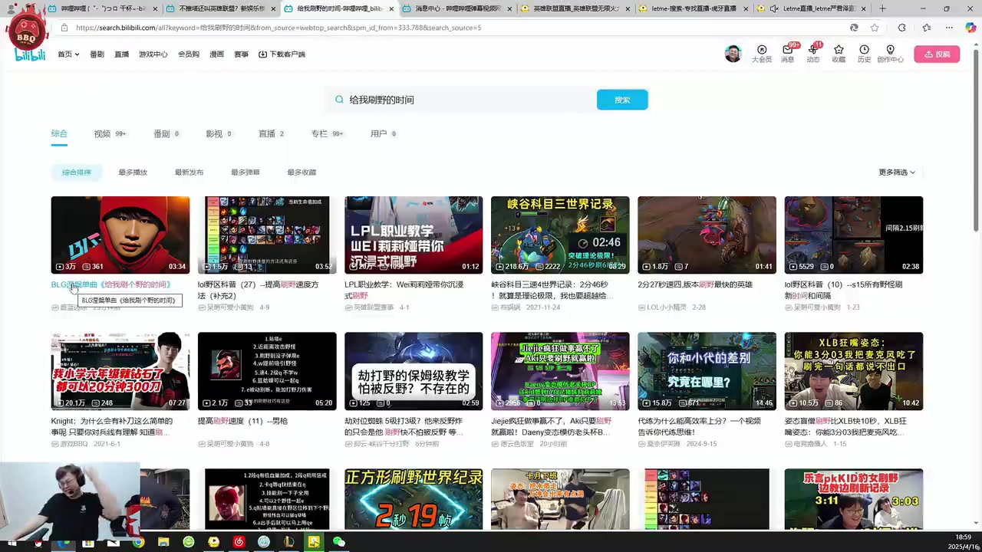This screenshot has width=982, height=552.
Task: Open the 峡谷科目三世界记录 video thumbnail
Action: tap(560, 235)
